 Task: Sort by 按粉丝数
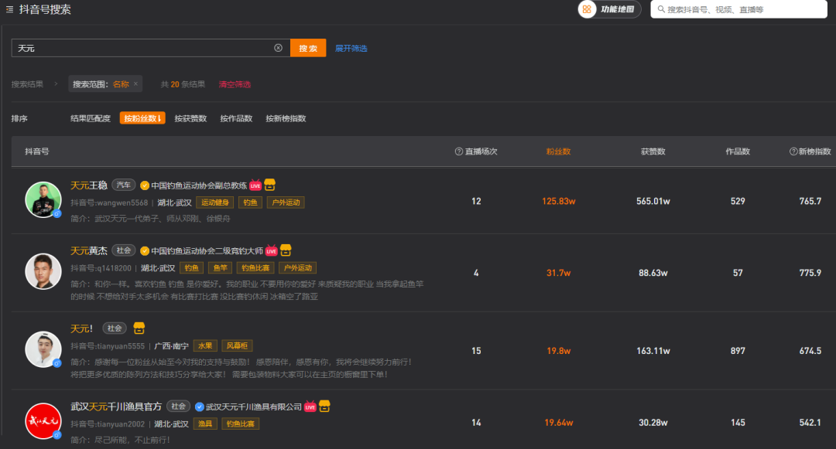click(142, 118)
